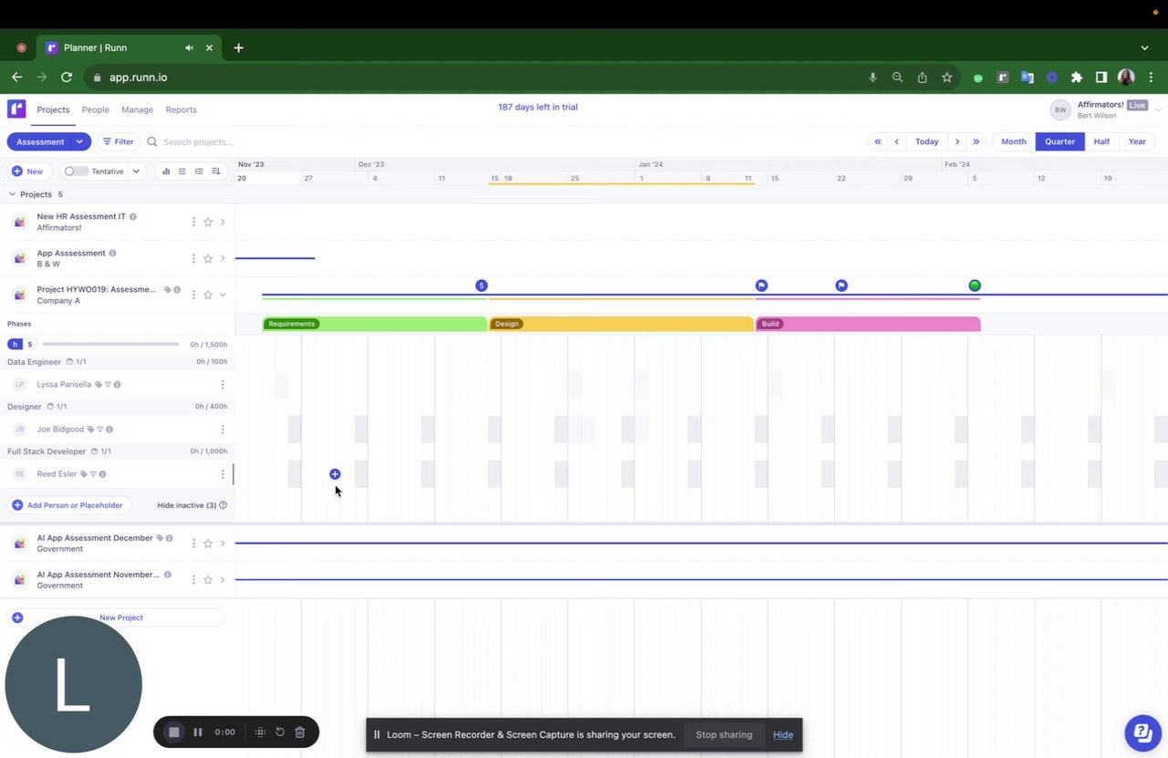
Task: Open the Assessment view dropdown arrow
Action: click(x=80, y=142)
